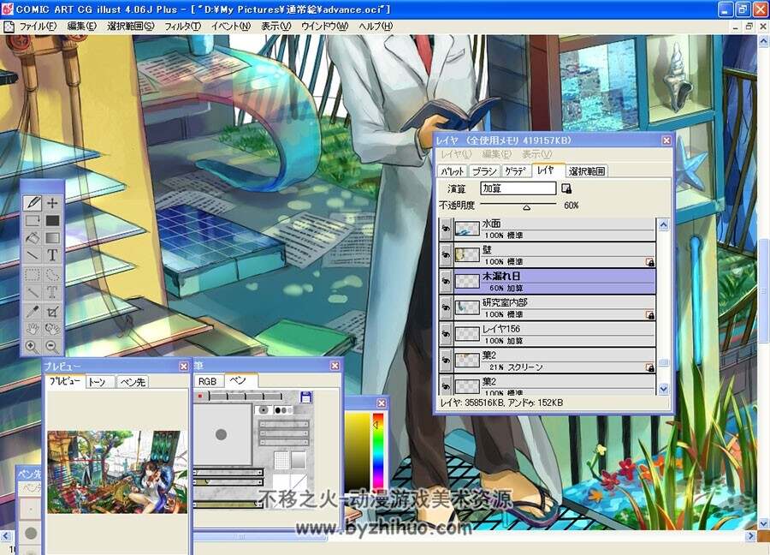770x555 pixels.
Task: Toggle visibility of レイヤ156 layer
Action: (x=446, y=334)
